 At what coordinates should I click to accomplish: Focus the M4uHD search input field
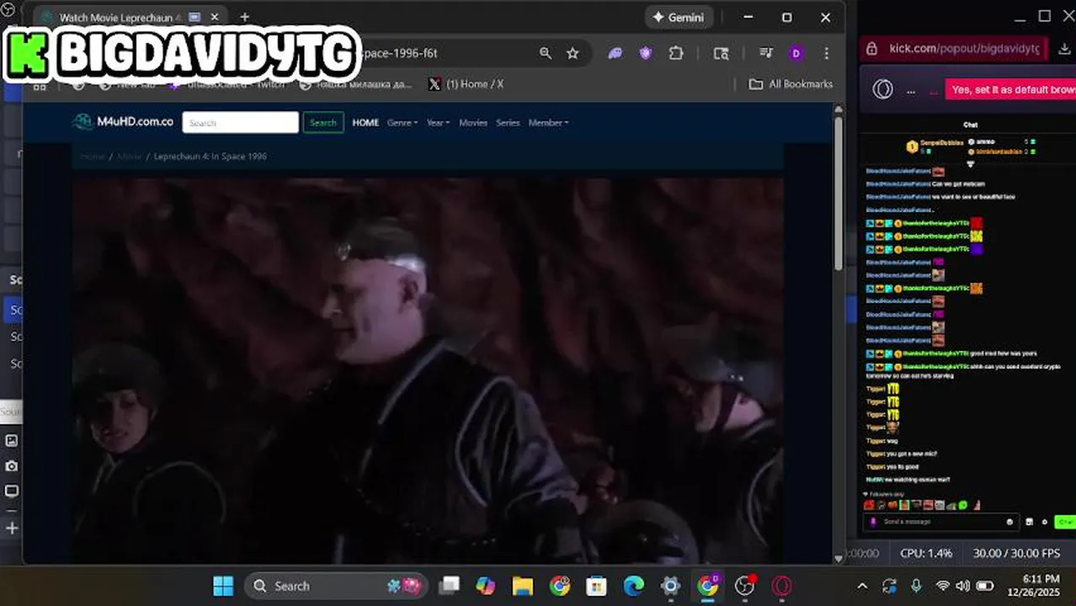(241, 123)
